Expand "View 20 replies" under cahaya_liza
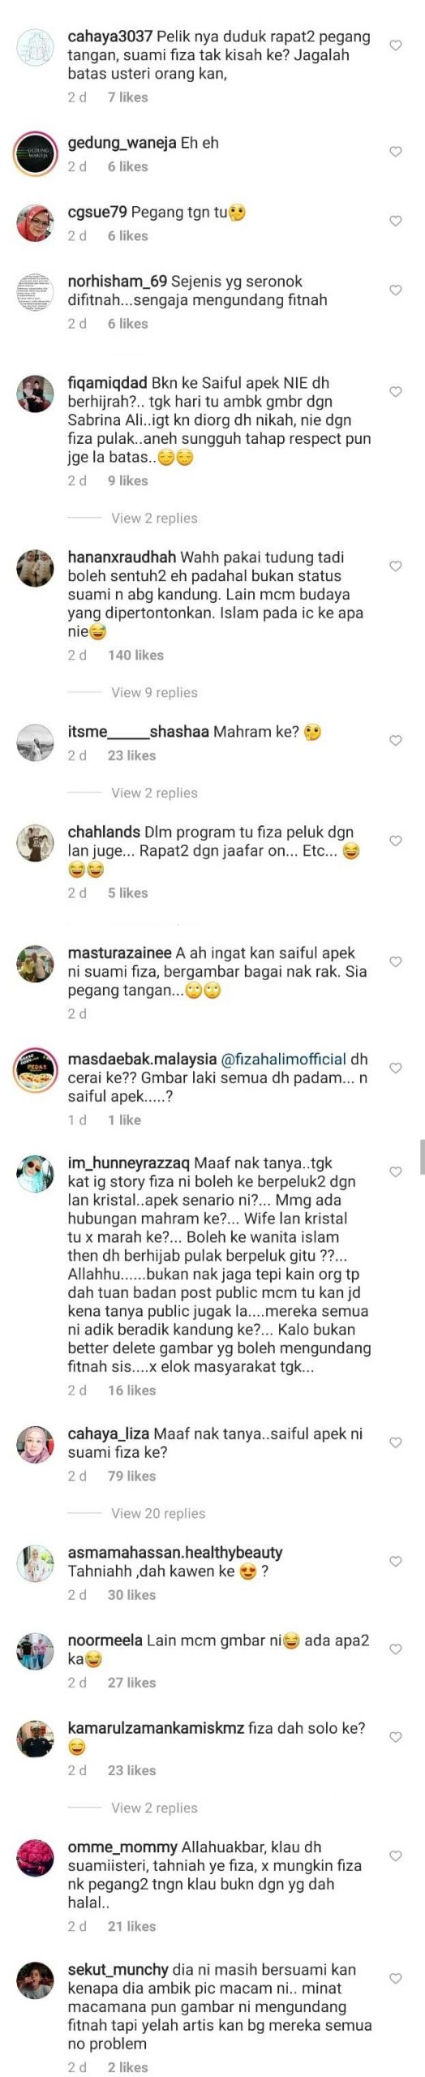Image resolution: width=425 pixels, height=2077 pixels. pos(158,1513)
